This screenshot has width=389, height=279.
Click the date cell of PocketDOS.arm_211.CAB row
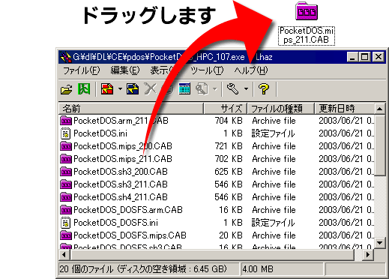coord(346,121)
